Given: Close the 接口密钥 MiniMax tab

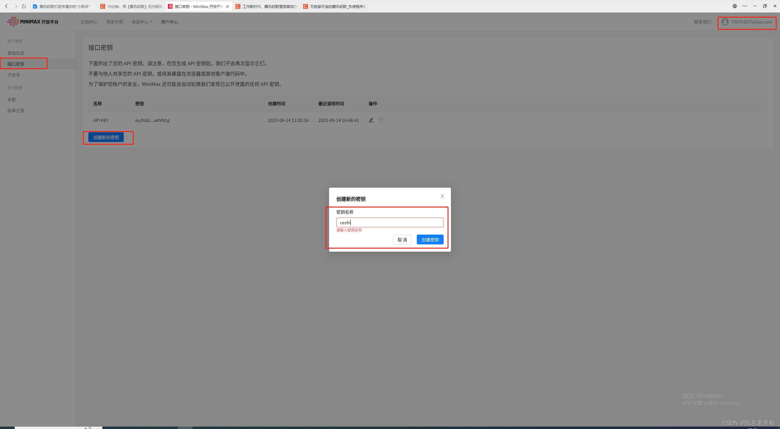Looking at the screenshot, I should pyautogui.click(x=227, y=6).
